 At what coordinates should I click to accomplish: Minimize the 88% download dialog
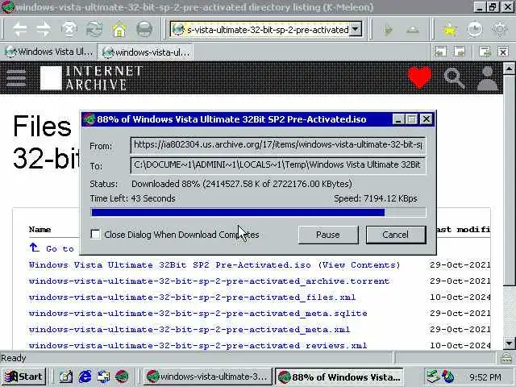(397, 119)
